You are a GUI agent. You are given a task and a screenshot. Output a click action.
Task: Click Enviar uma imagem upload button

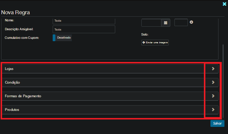[x=155, y=43]
